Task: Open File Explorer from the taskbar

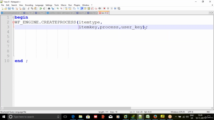Action: (81, 117)
